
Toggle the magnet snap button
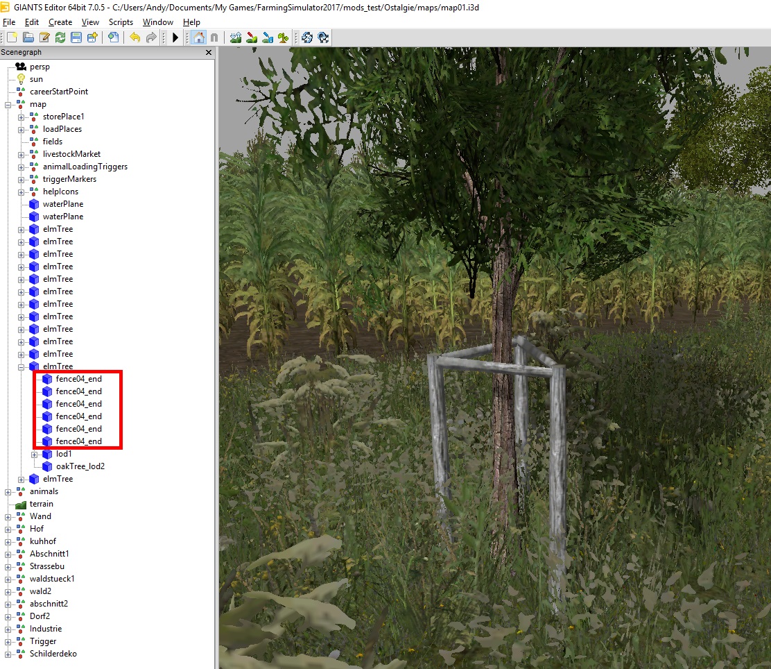(214, 37)
